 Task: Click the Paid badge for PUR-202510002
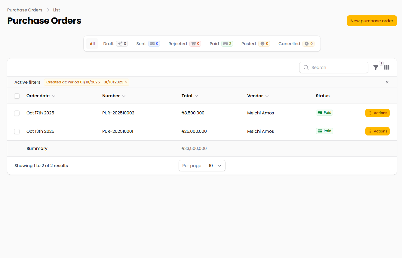point(324,113)
